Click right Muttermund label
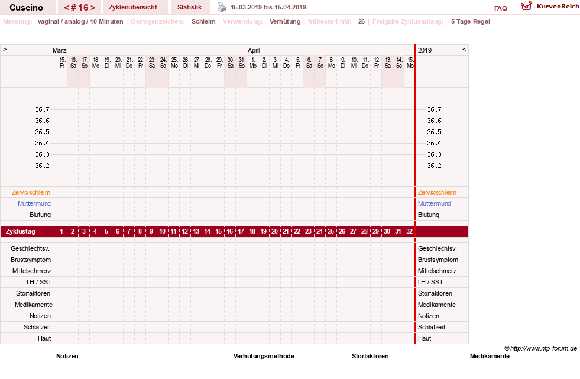 (x=434, y=203)
